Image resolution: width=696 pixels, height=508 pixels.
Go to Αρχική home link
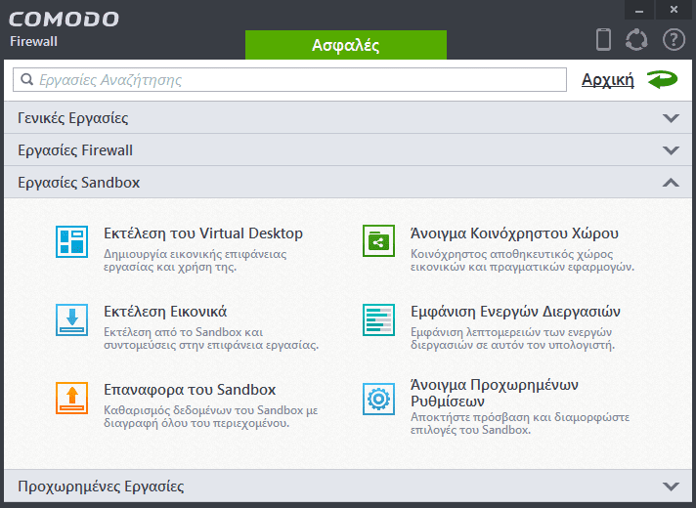(x=608, y=79)
